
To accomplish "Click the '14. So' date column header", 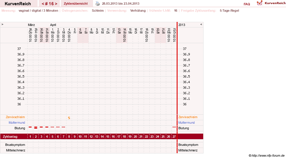I will pyautogui.click(x=124, y=31).
